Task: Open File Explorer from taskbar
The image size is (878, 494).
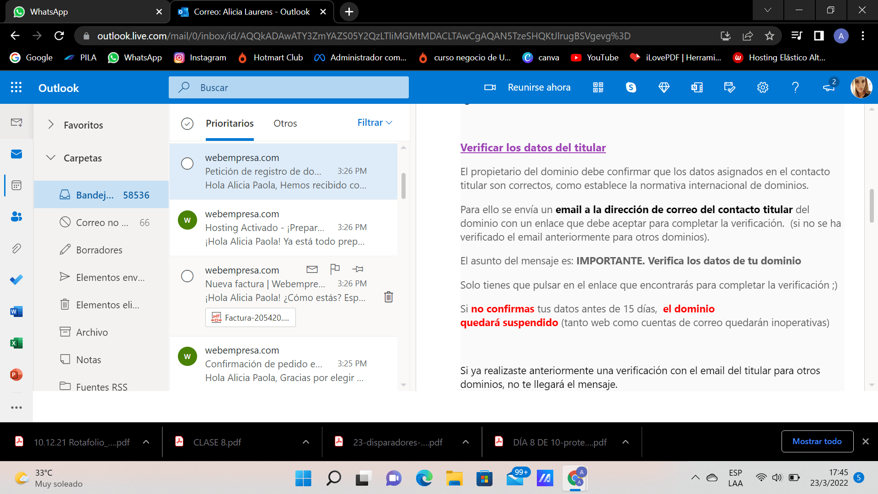Action: 454,478
